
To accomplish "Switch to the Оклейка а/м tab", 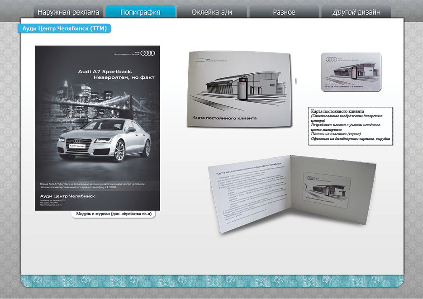I will tap(212, 12).
